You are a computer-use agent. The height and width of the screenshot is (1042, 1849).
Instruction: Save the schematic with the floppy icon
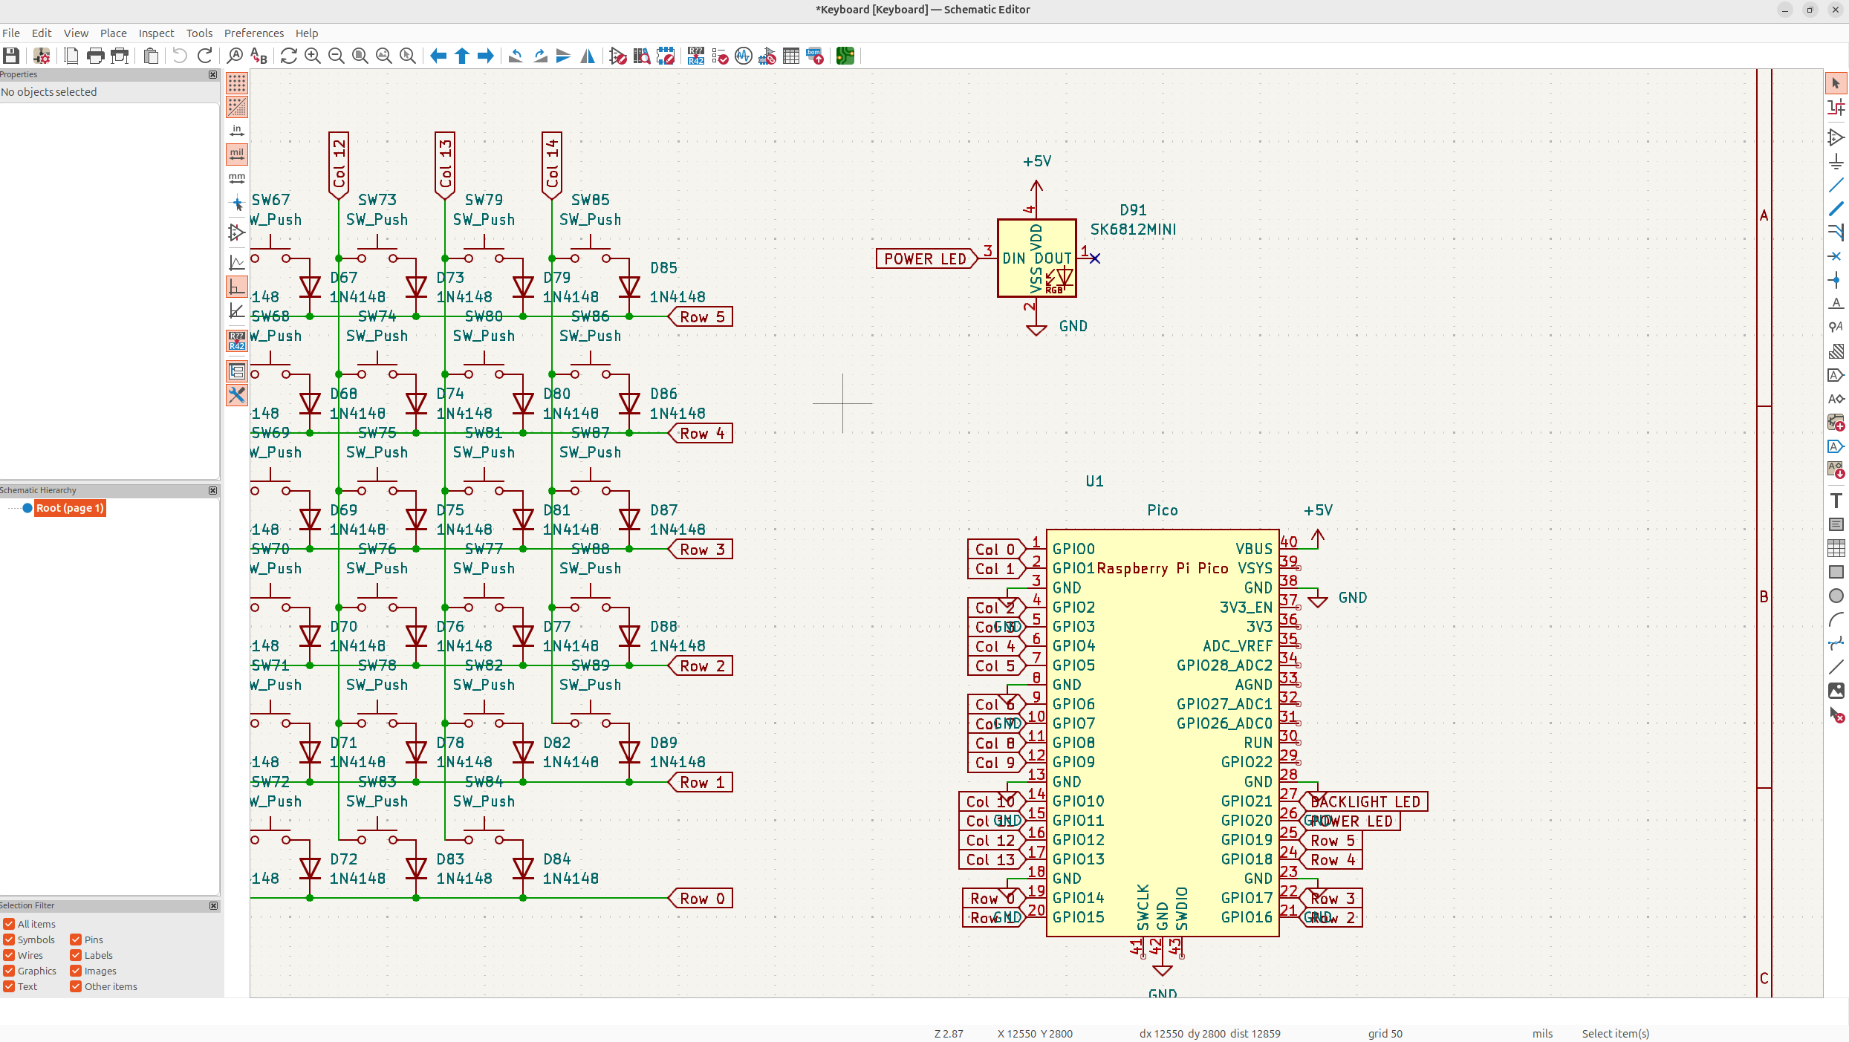(11, 56)
